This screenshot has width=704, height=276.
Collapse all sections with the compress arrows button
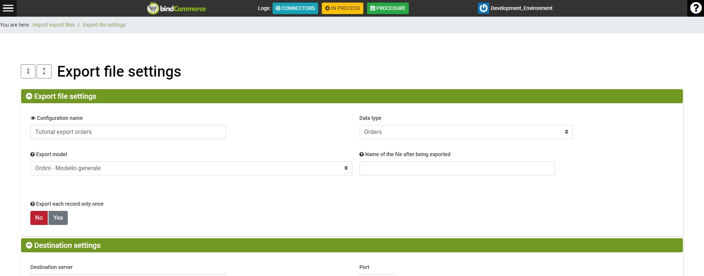coord(28,71)
